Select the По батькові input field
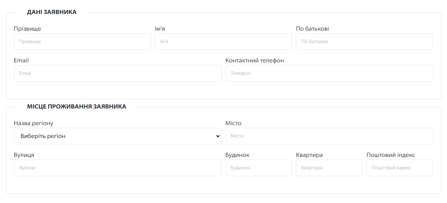Image resolution: width=447 pixels, height=203 pixels. click(x=364, y=42)
